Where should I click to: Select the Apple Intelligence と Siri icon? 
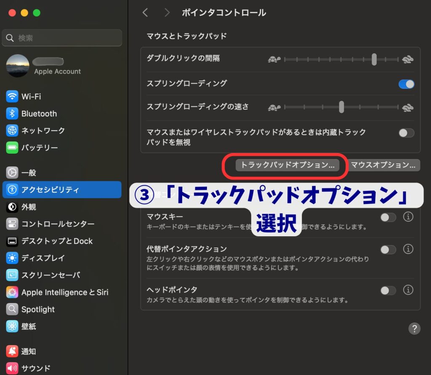click(12, 292)
